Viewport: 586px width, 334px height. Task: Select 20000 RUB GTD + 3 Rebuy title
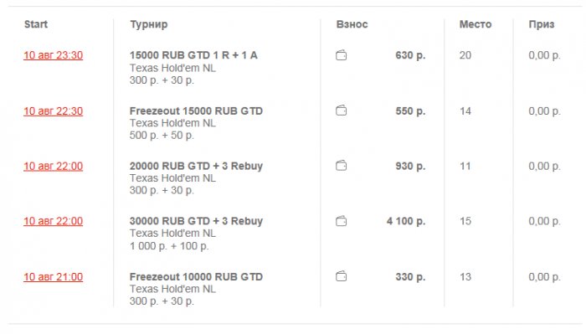click(x=196, y=166)
